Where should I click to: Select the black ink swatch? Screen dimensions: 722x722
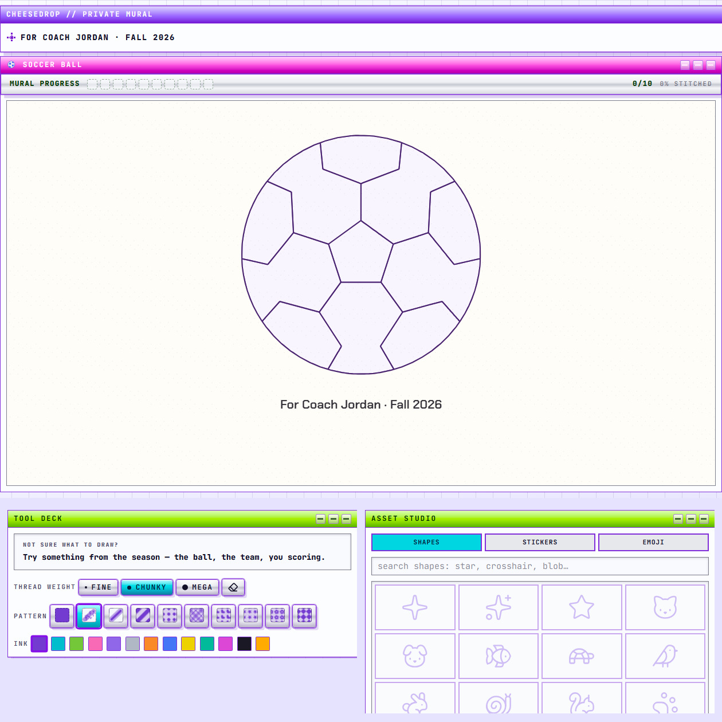click(244, 643)
